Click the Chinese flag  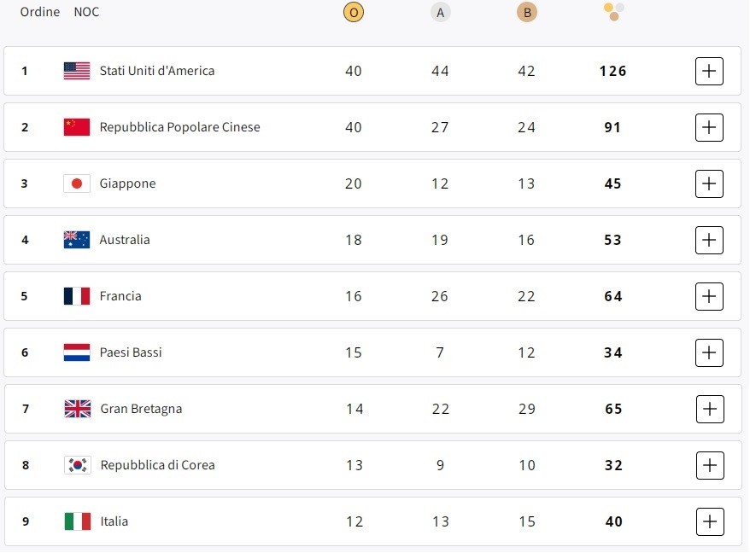click(x=76, y=127)
